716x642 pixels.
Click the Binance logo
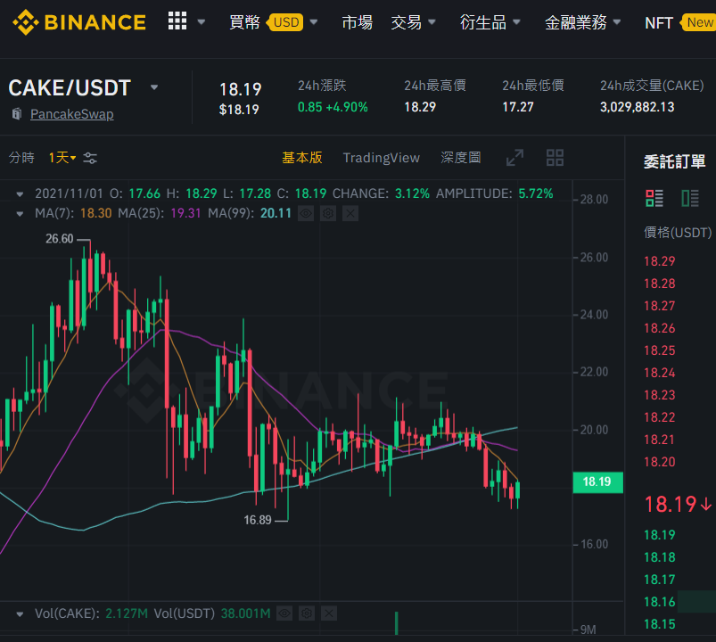tap(79, 22)
